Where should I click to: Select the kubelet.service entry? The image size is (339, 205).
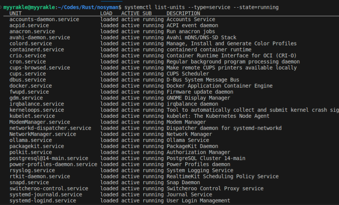[x=32, y=116]
